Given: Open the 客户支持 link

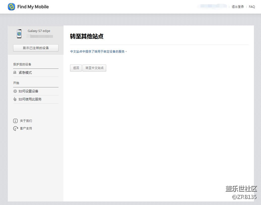Looking at the screenshot, I should click(x=26, y=128).
